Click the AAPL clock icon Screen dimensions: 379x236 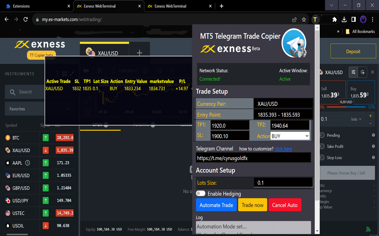28,163
